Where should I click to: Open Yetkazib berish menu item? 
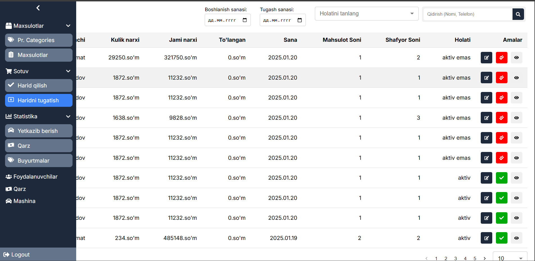(x=39, y=131)
